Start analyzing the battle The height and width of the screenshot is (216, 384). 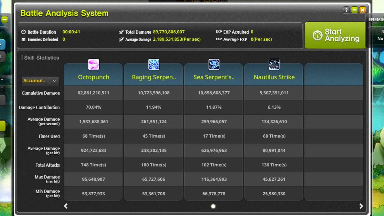pyautogui.click(x=335, y=35)
